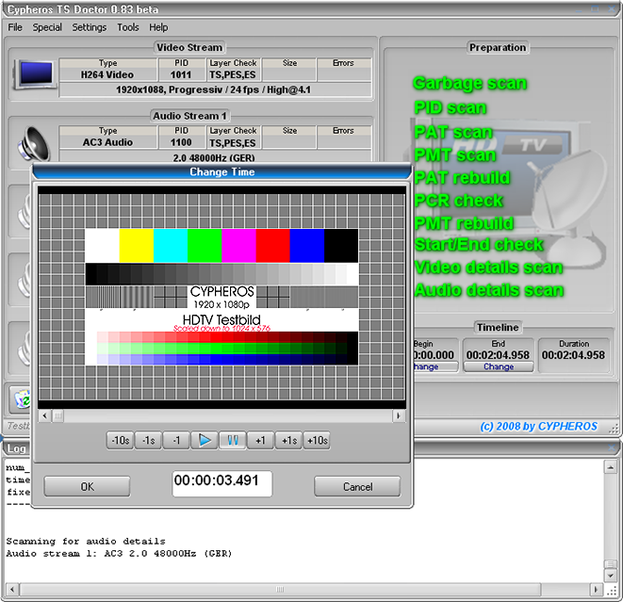Click the video PID value 1011
This screenshot has width=623, height=602.
coord(181,74)
